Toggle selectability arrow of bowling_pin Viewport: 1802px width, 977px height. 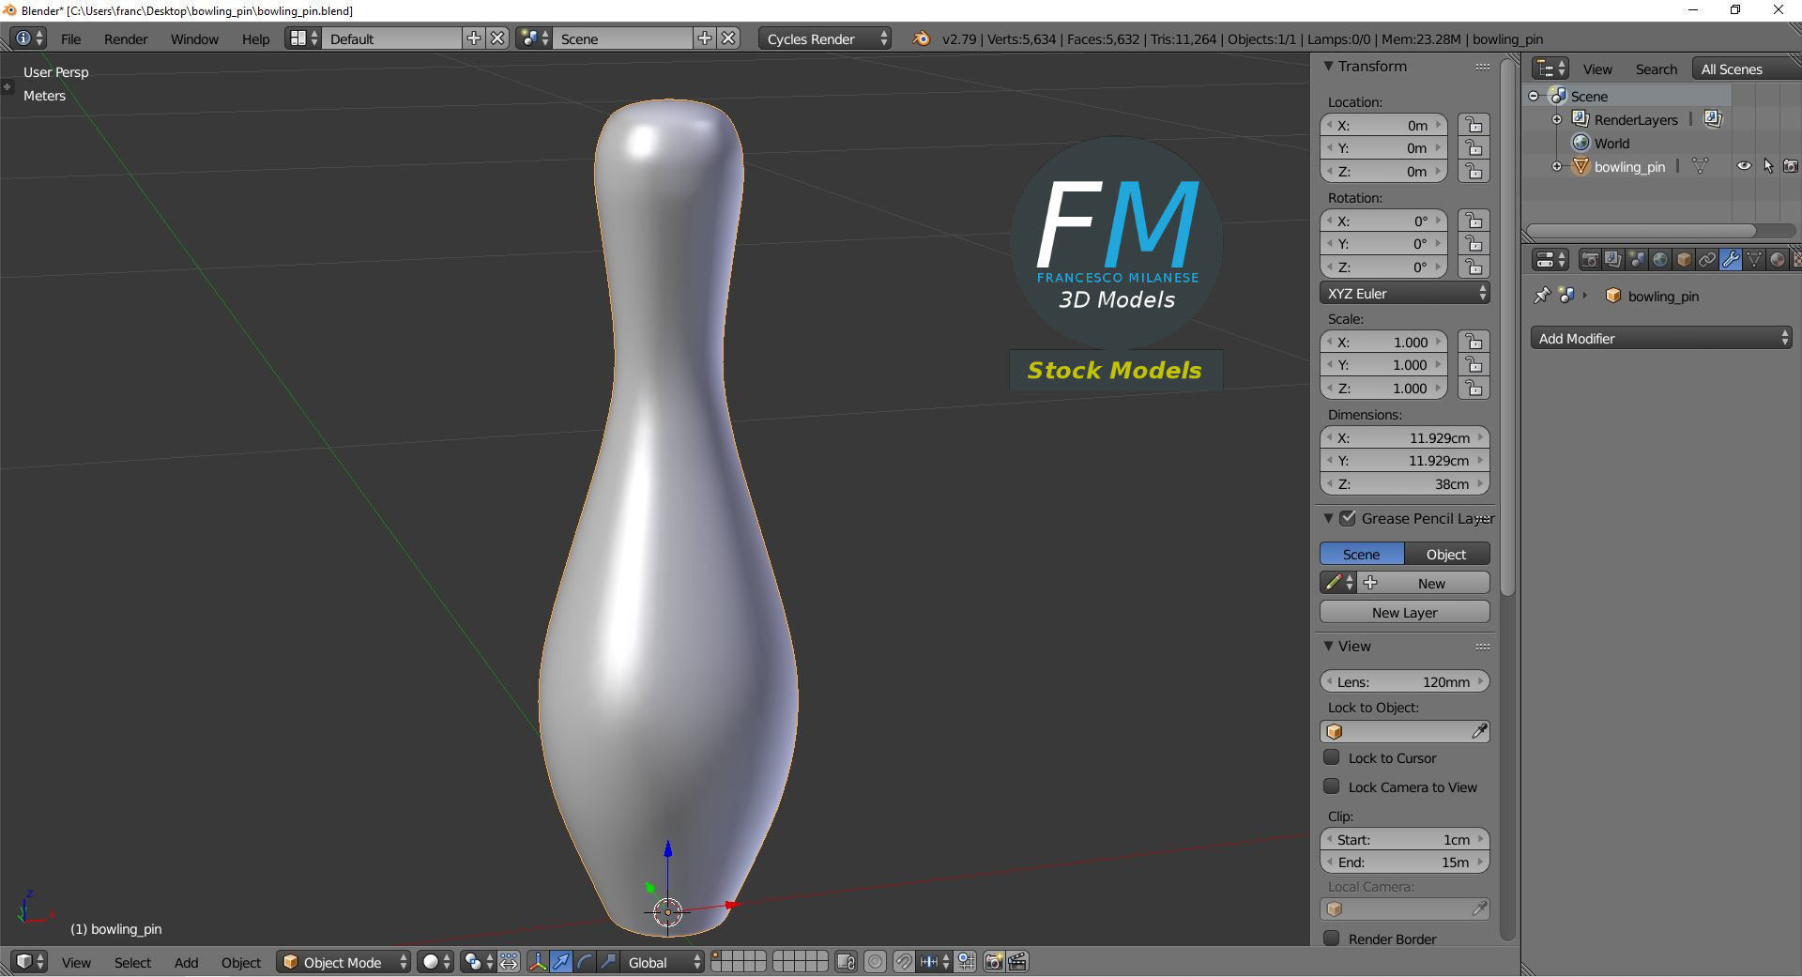tap(1768, 166)
